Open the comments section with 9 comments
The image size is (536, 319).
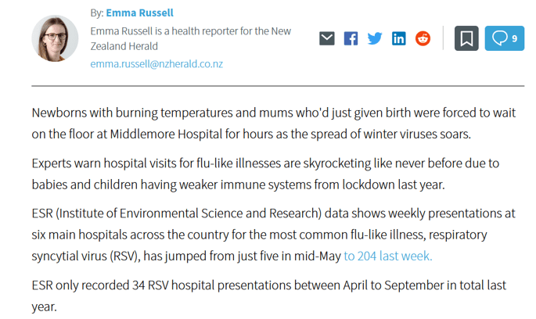coord(504,38)
